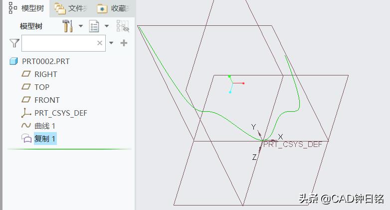Viewport: 390px width, 210px height.
Task: Toggle the tree visibility eye icon
Action: 122,26
